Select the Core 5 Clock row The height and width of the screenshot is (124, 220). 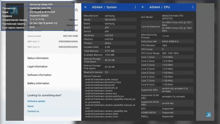tap(167, 73)
